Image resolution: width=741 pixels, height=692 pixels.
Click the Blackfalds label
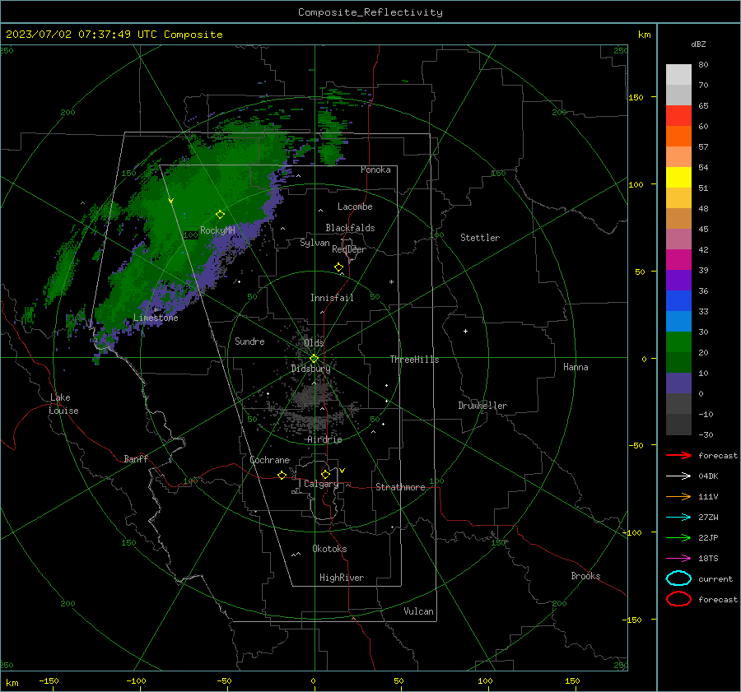click(x=350, y=228)
